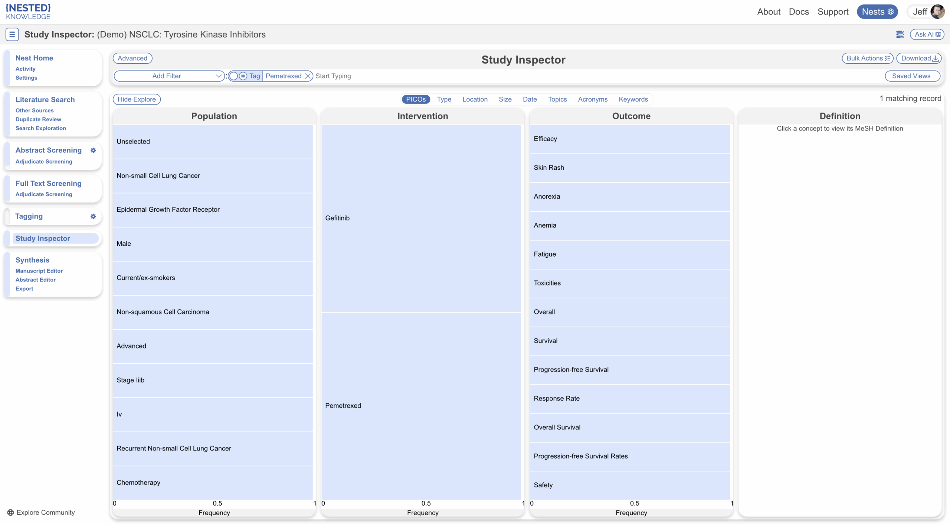Open Bulk Actions checklist button

point(867,58)
